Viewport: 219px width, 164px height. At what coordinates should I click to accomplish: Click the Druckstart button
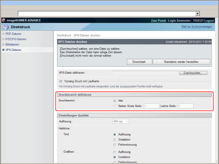(x=139, y=62)
